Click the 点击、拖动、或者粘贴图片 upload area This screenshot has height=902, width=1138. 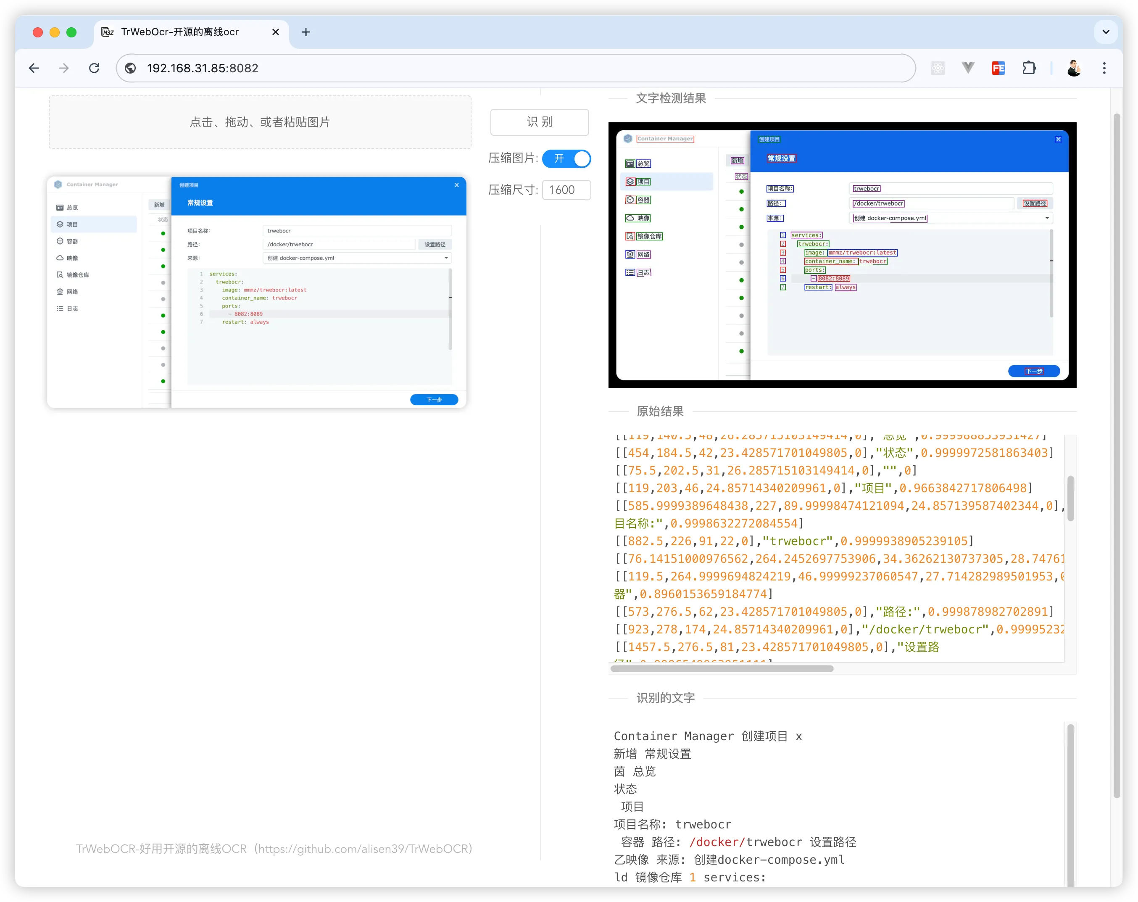(260, 122)
